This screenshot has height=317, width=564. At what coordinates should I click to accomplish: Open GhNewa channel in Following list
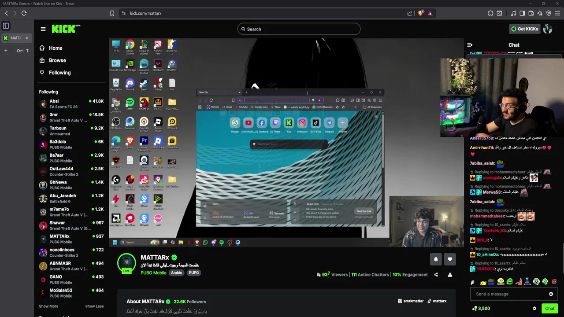coord(71,185)
